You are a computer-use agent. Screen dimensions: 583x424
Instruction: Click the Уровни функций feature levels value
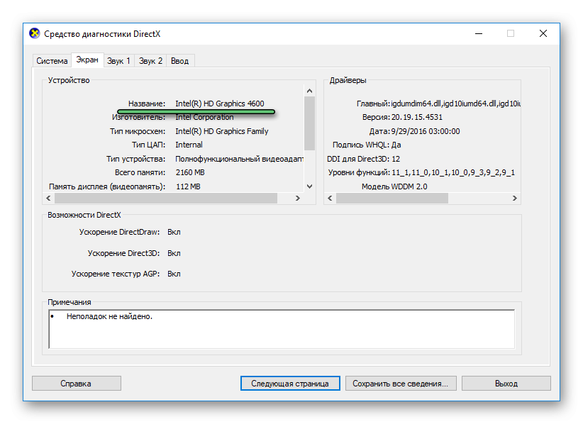pos(453,172)
